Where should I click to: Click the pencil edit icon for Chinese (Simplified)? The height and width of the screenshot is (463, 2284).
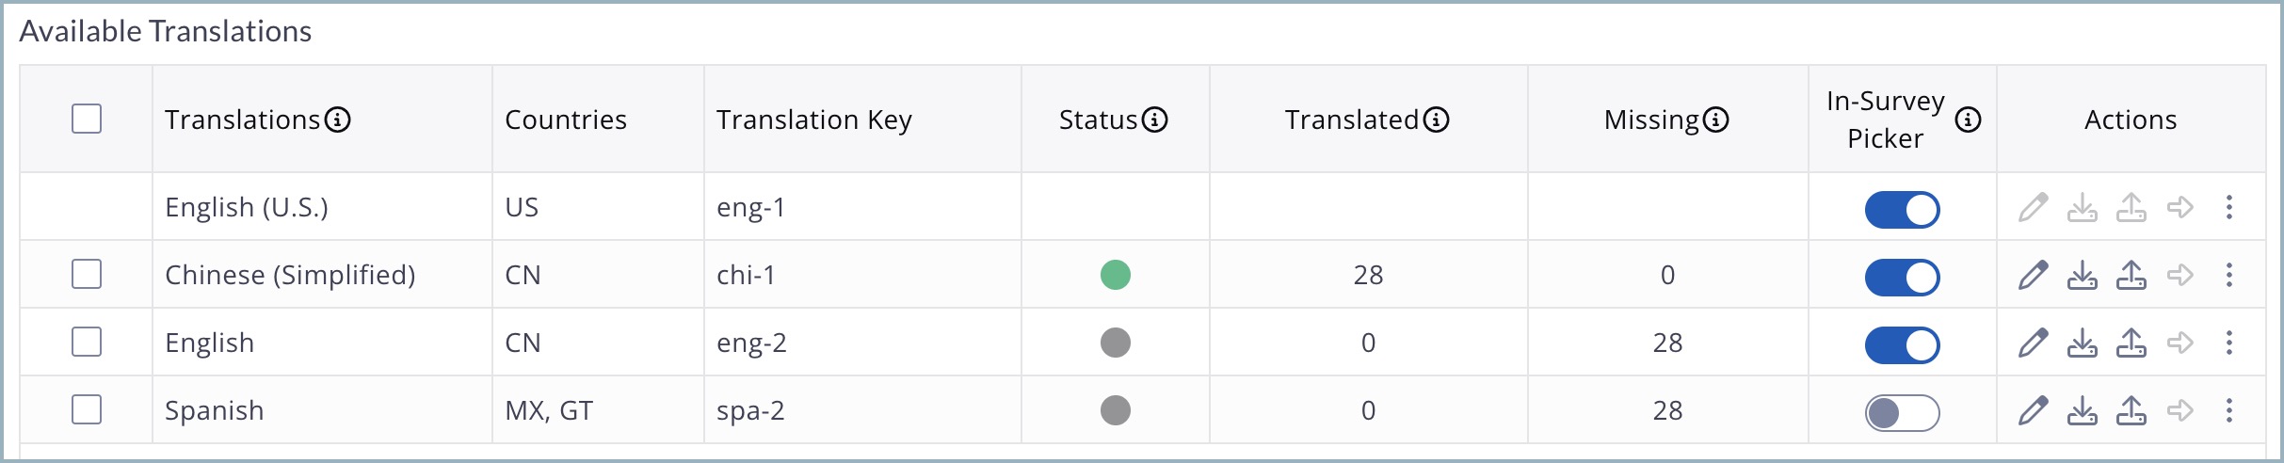pos(2033,275)
